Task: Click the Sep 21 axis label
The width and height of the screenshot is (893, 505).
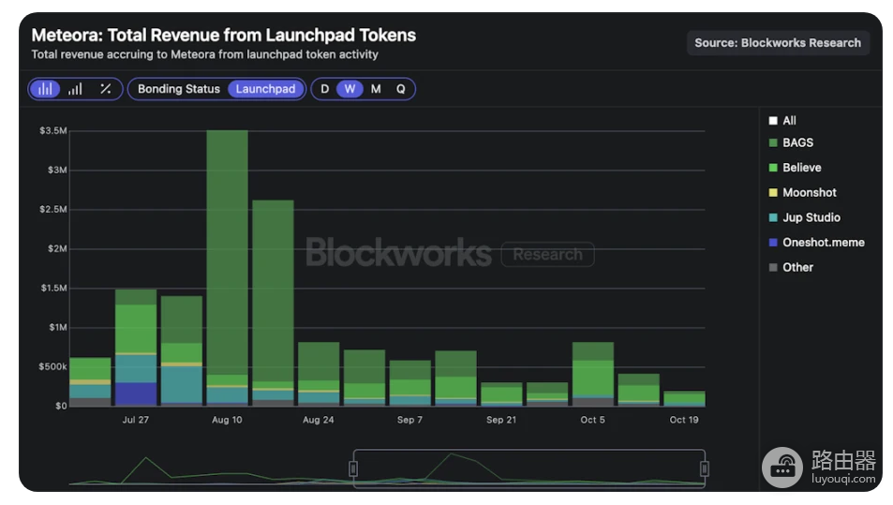Action: click(501, 420)
